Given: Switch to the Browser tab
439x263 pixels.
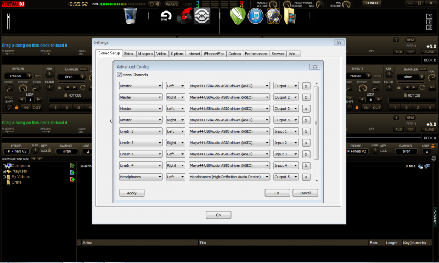Looking at the screenshot, I should point(278,54).
